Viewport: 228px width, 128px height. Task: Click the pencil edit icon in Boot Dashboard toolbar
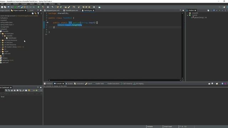(x=23, y=90)
